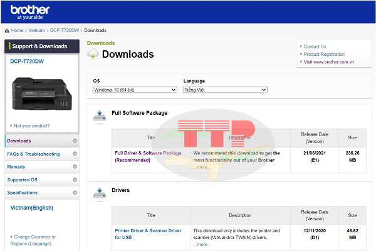Click the cloud download icon beside the Downloads heading

93,54
